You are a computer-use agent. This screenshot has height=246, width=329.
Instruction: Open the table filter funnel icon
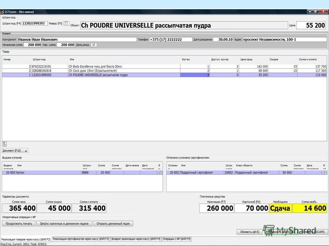click(4, 144)
